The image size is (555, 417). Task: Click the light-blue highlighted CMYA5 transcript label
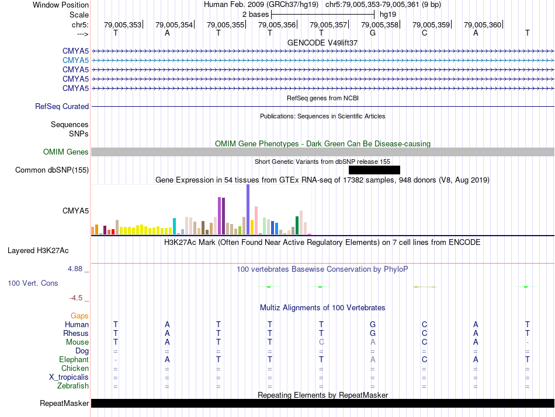pos(75,60)
